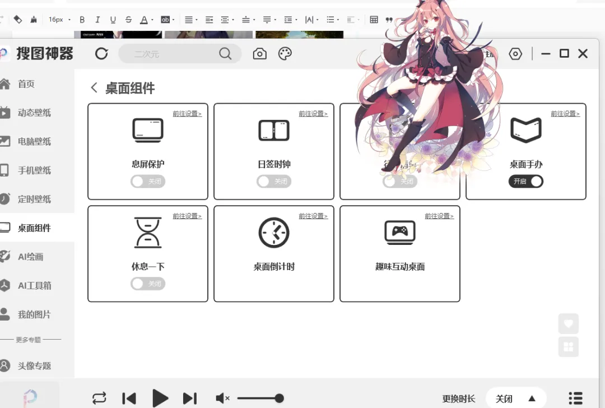
Task: Expand the font color arrow
Action: coord(152,20)
